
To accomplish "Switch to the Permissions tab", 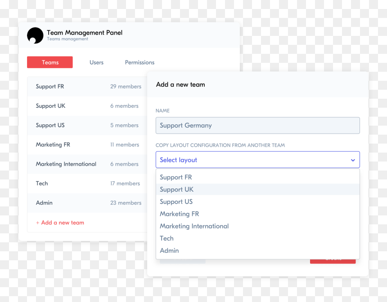I will [139, 62].
